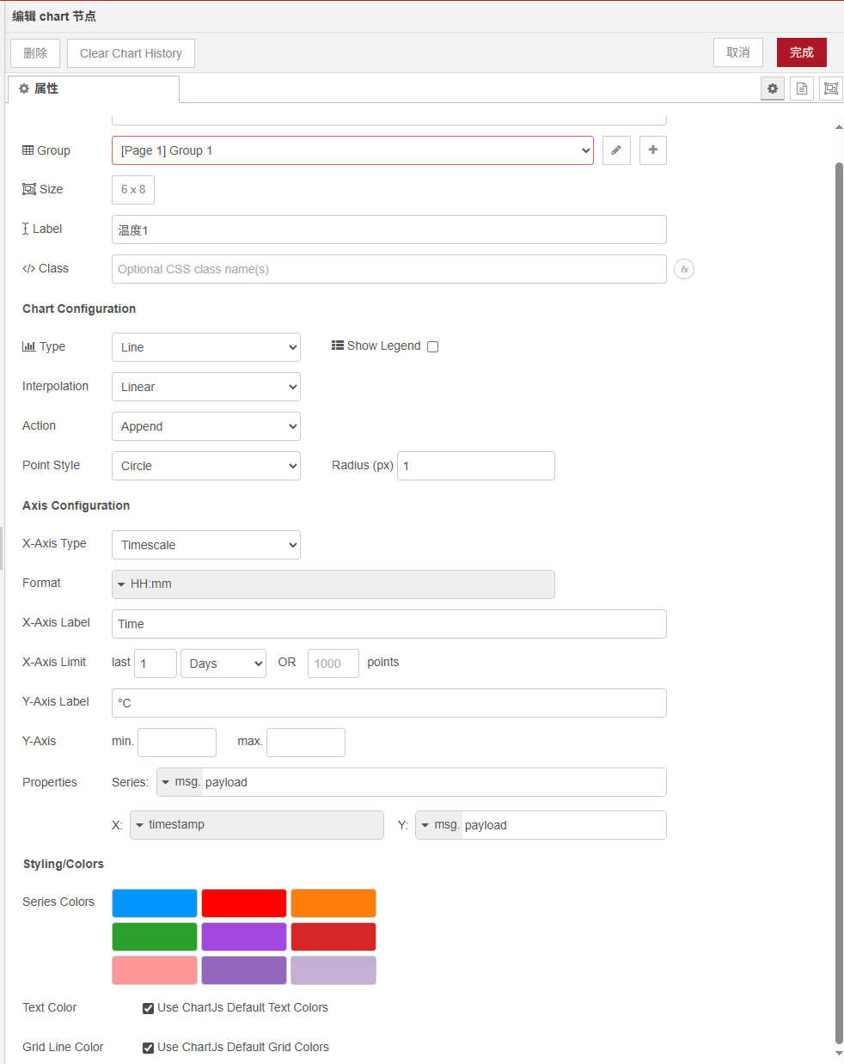Open the X timestamp type selector
The width and height of the screenshot is (844, 1064).
257,825
